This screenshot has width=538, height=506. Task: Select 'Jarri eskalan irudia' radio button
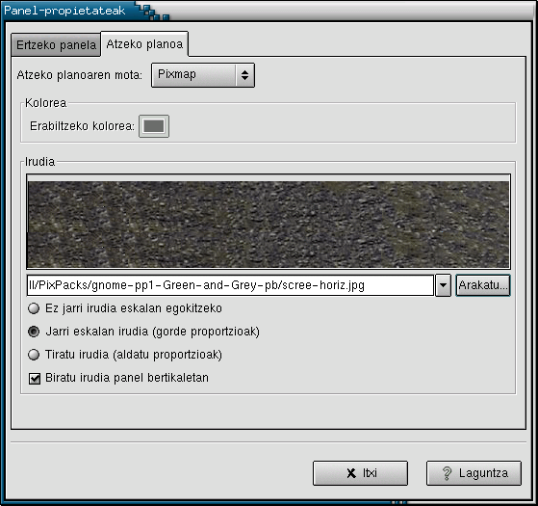click(34, 332)
